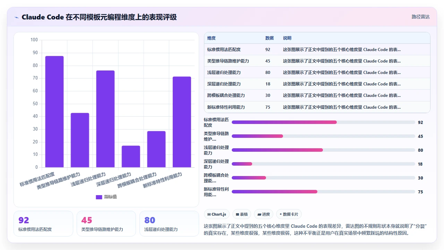Click the 新标准特性利用能力 bar in chart
This screenshot has height=250, width=444.
(182, 122)
